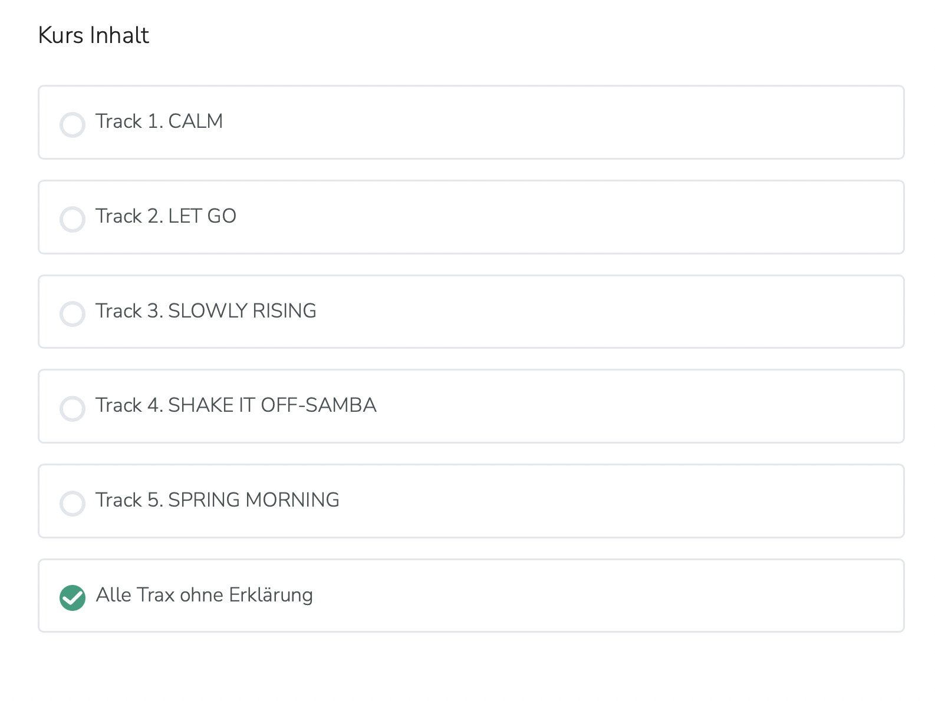The height and width of the screenshot is (701, 935).
Task: Select the SLOWLY RISING lesson card
Action: 471,312
